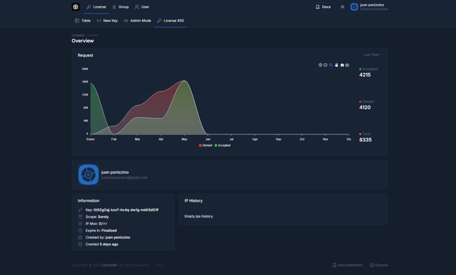Click Expire in: Finalized text

click(101, 230)
